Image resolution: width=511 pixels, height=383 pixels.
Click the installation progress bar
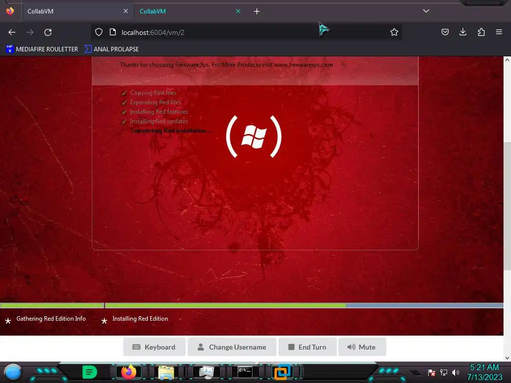(x=252, y=306)
